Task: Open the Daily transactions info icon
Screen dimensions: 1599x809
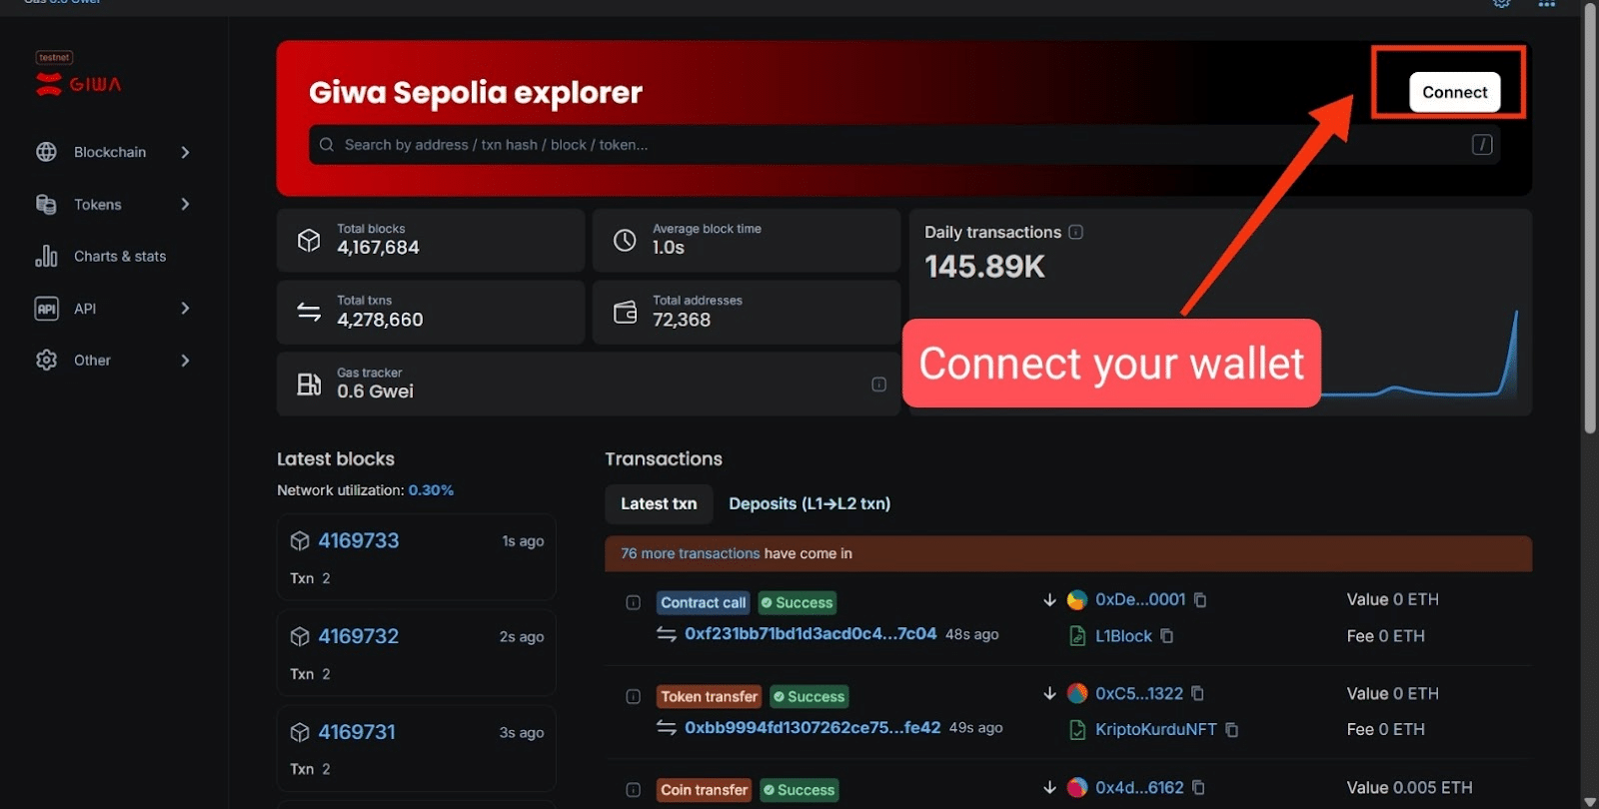Action: (1075, 232)
